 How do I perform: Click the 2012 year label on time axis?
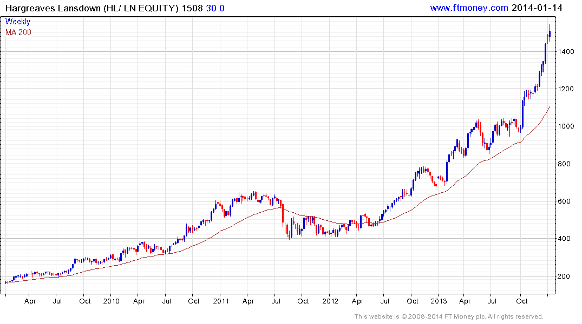tap(330, 301)
